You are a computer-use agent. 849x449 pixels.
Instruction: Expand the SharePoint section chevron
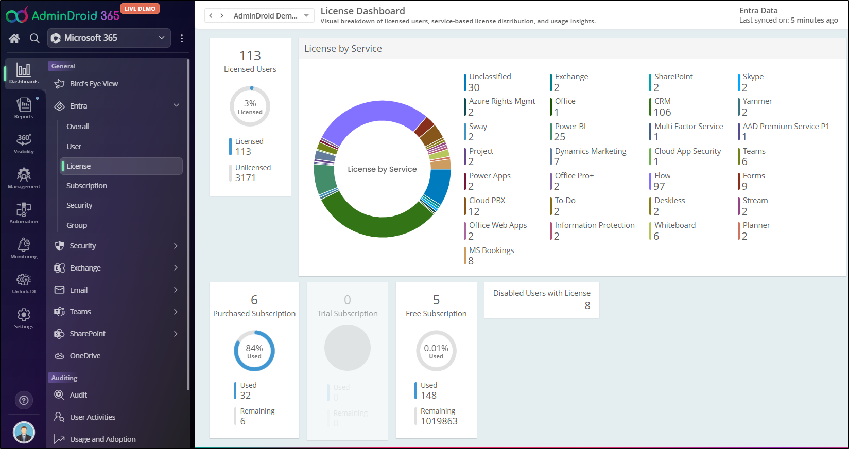click(x=176, y=334)
